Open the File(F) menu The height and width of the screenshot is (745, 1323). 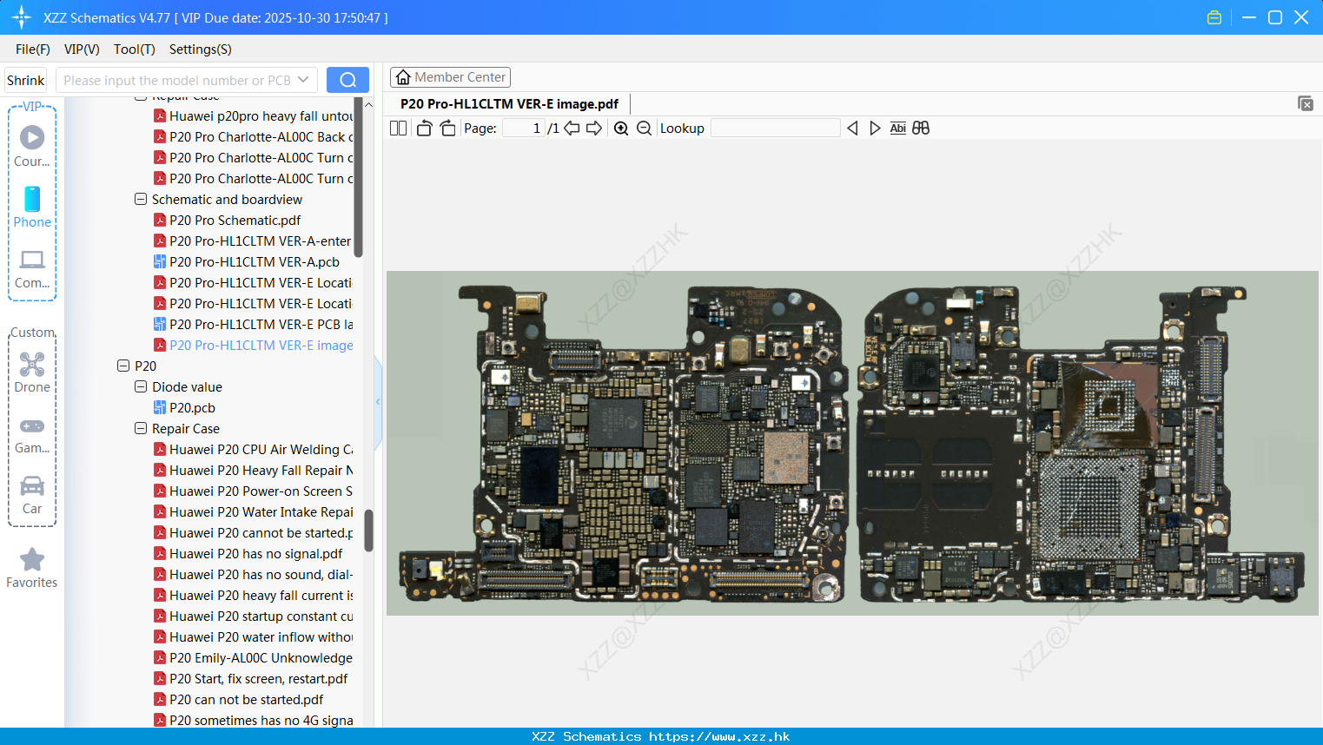click(33, 49)
